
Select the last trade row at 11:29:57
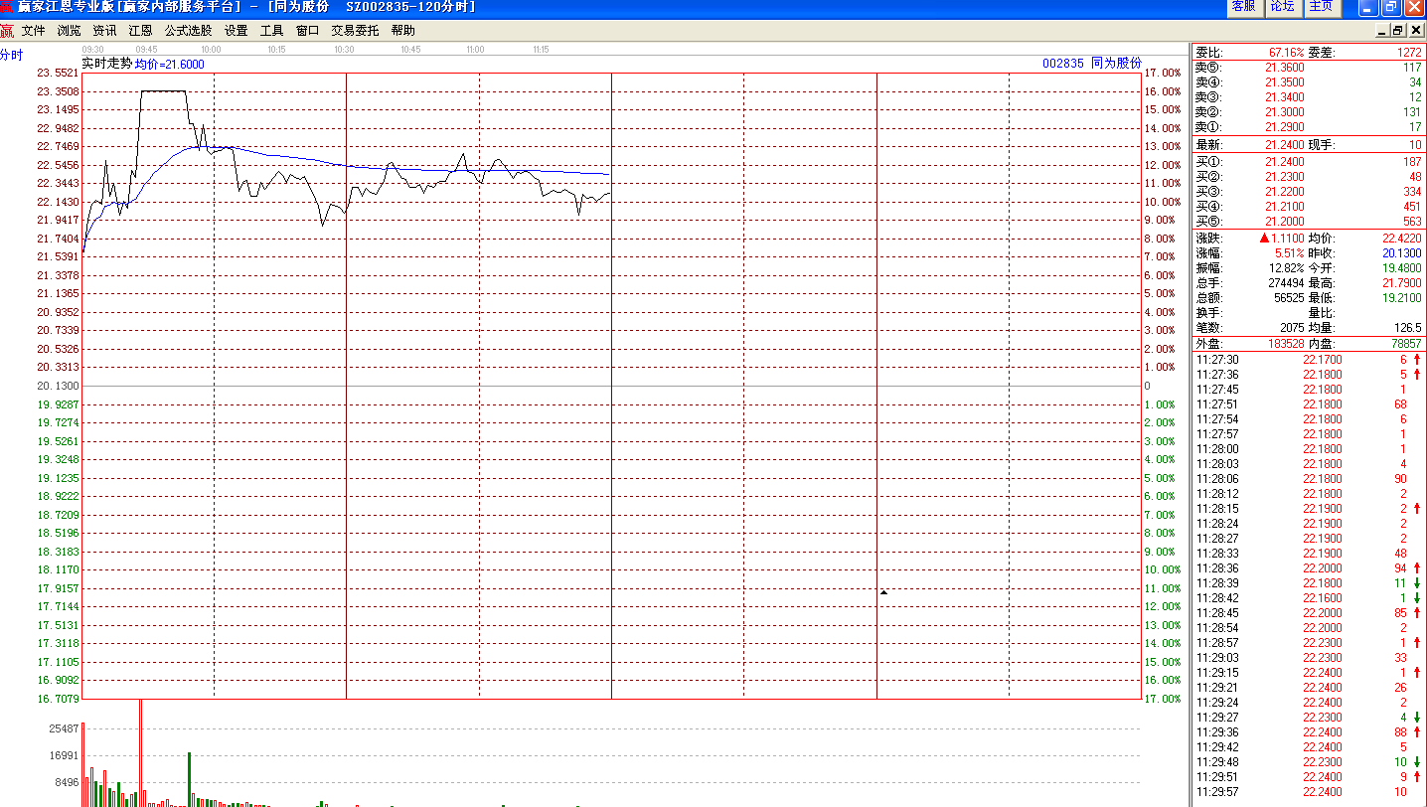(x=1308, y=792)
